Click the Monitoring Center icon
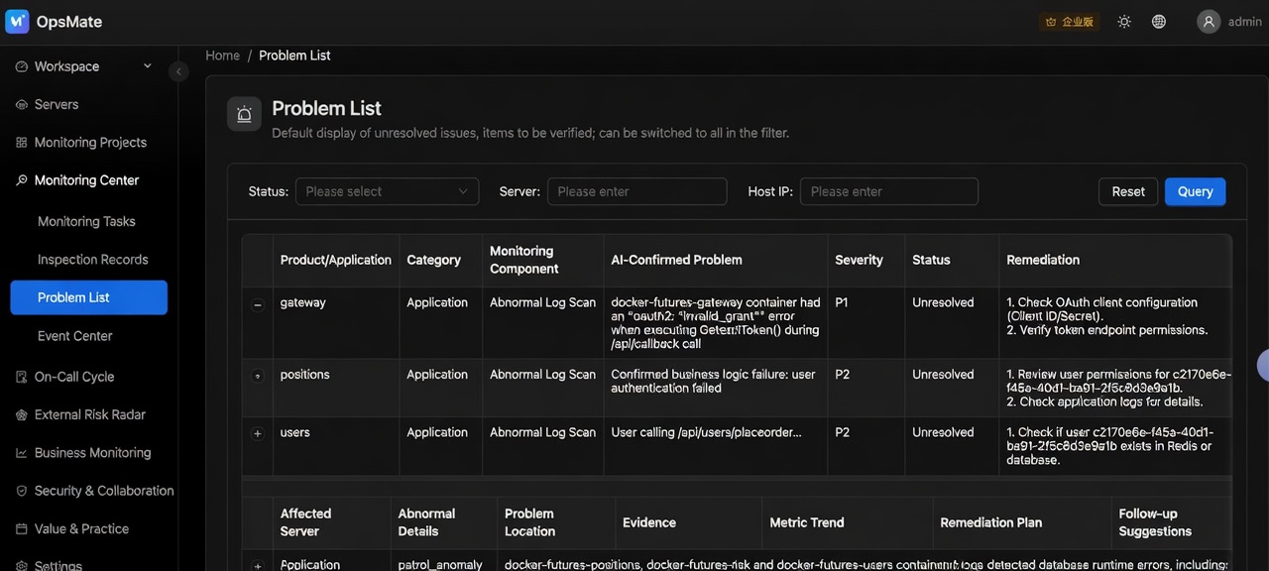This screenshot has width=1269, height=571. pyautogui.click(x=22, y=180)
